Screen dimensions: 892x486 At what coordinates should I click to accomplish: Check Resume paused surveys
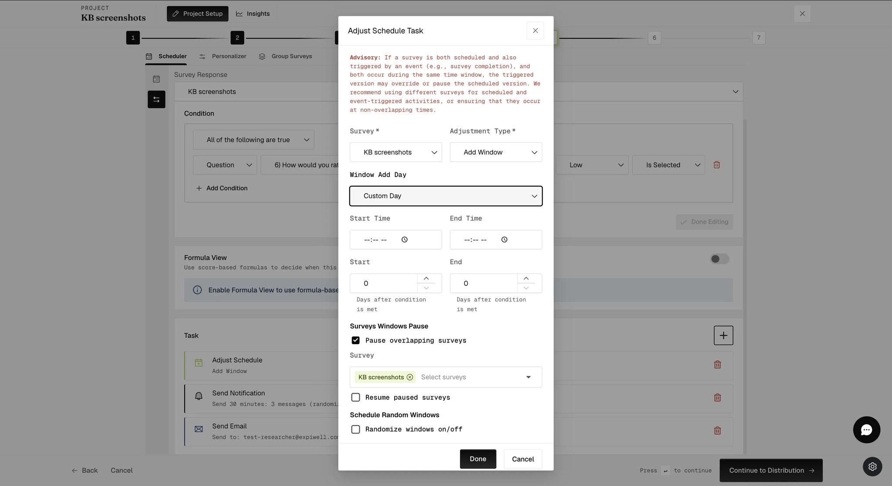355,397
